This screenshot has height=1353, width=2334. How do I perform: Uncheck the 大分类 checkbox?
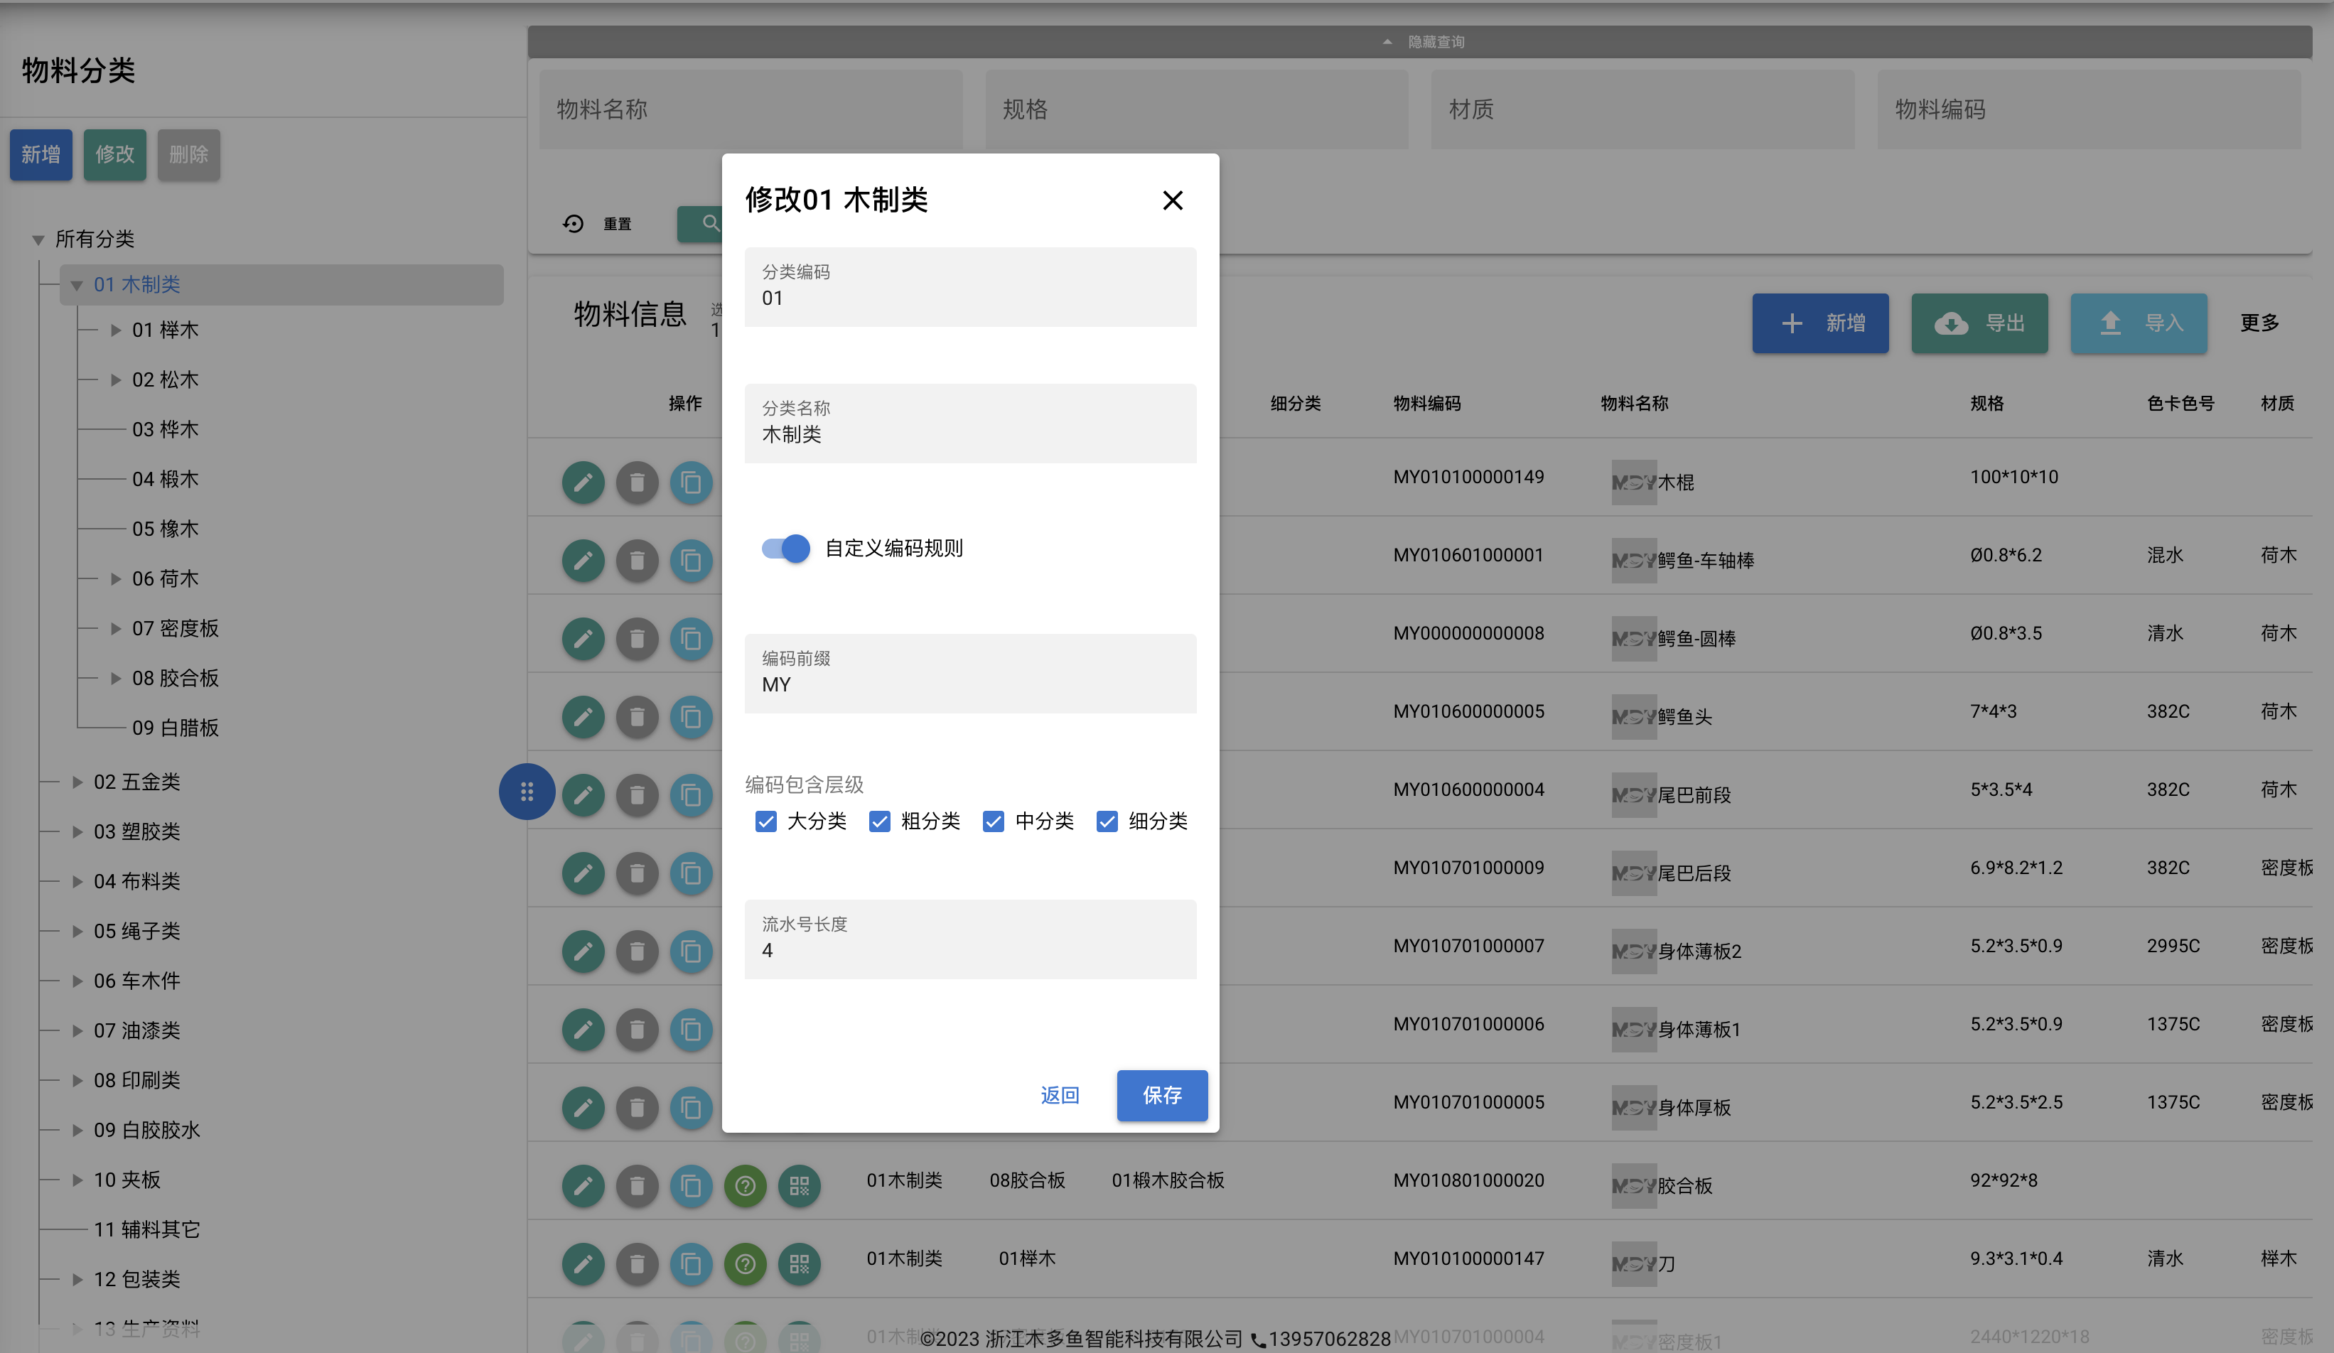coord(766,821)
